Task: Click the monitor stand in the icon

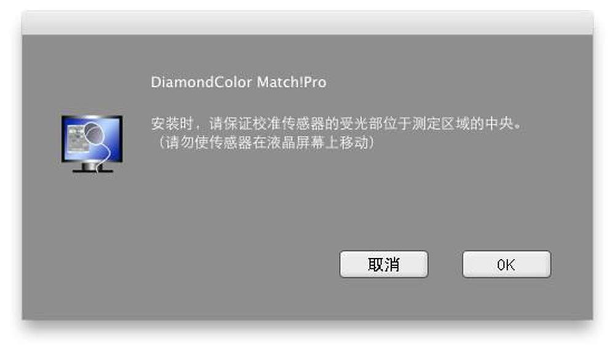Action: pyautogui.click(x=91, y=166)
